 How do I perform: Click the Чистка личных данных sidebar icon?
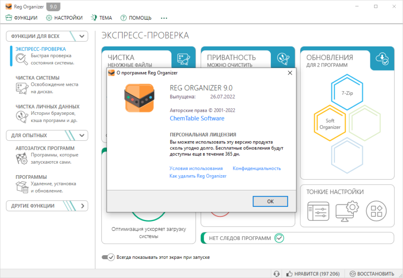(x=22, y=117)
